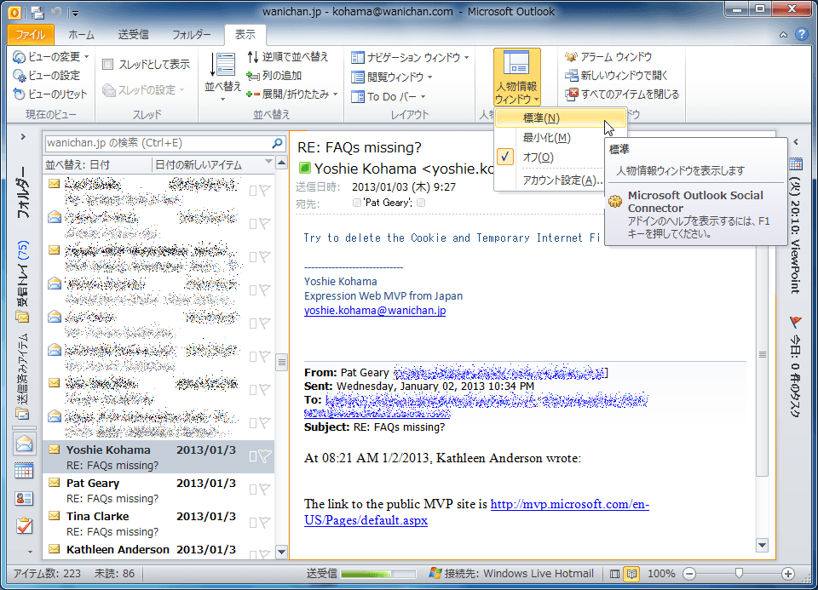Image resolution: width=818 pixels, height=590 pixels.
Task: Click the 100% zoom level
Action: point(661,574)
